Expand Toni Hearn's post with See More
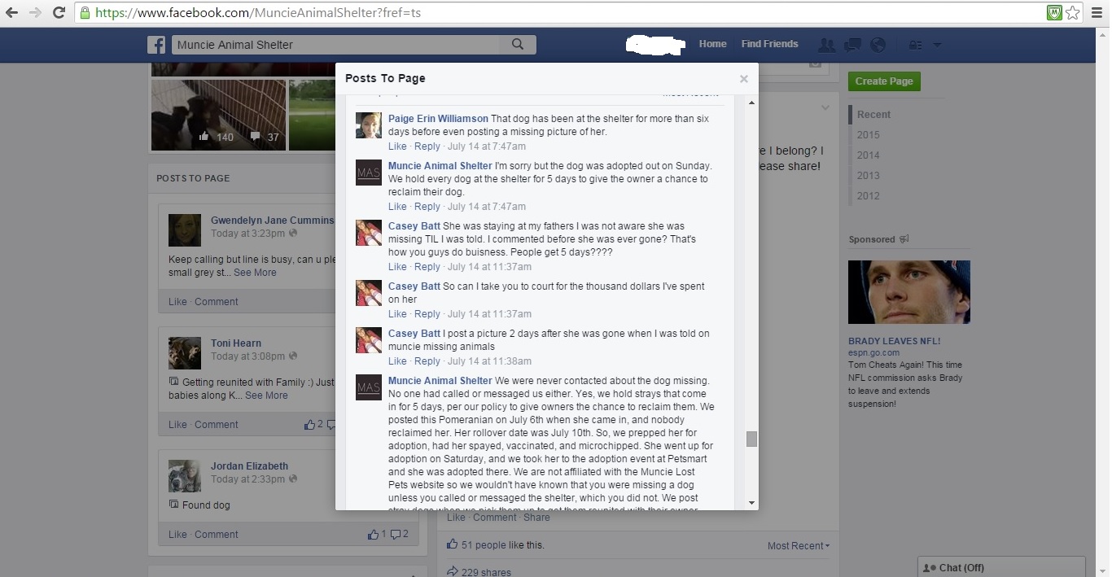The height and width of the screenshot is (577, 1112). 266,396
